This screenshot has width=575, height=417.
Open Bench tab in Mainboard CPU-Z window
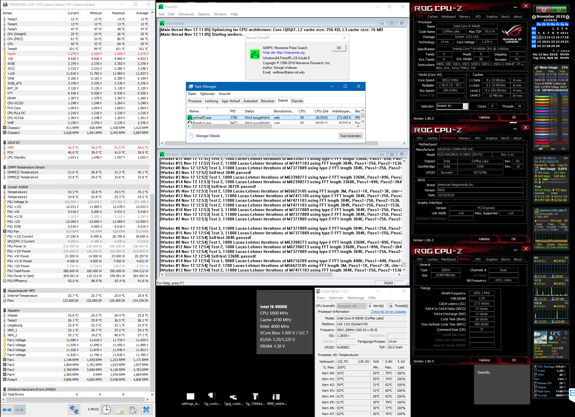click(x=505, y=138)
